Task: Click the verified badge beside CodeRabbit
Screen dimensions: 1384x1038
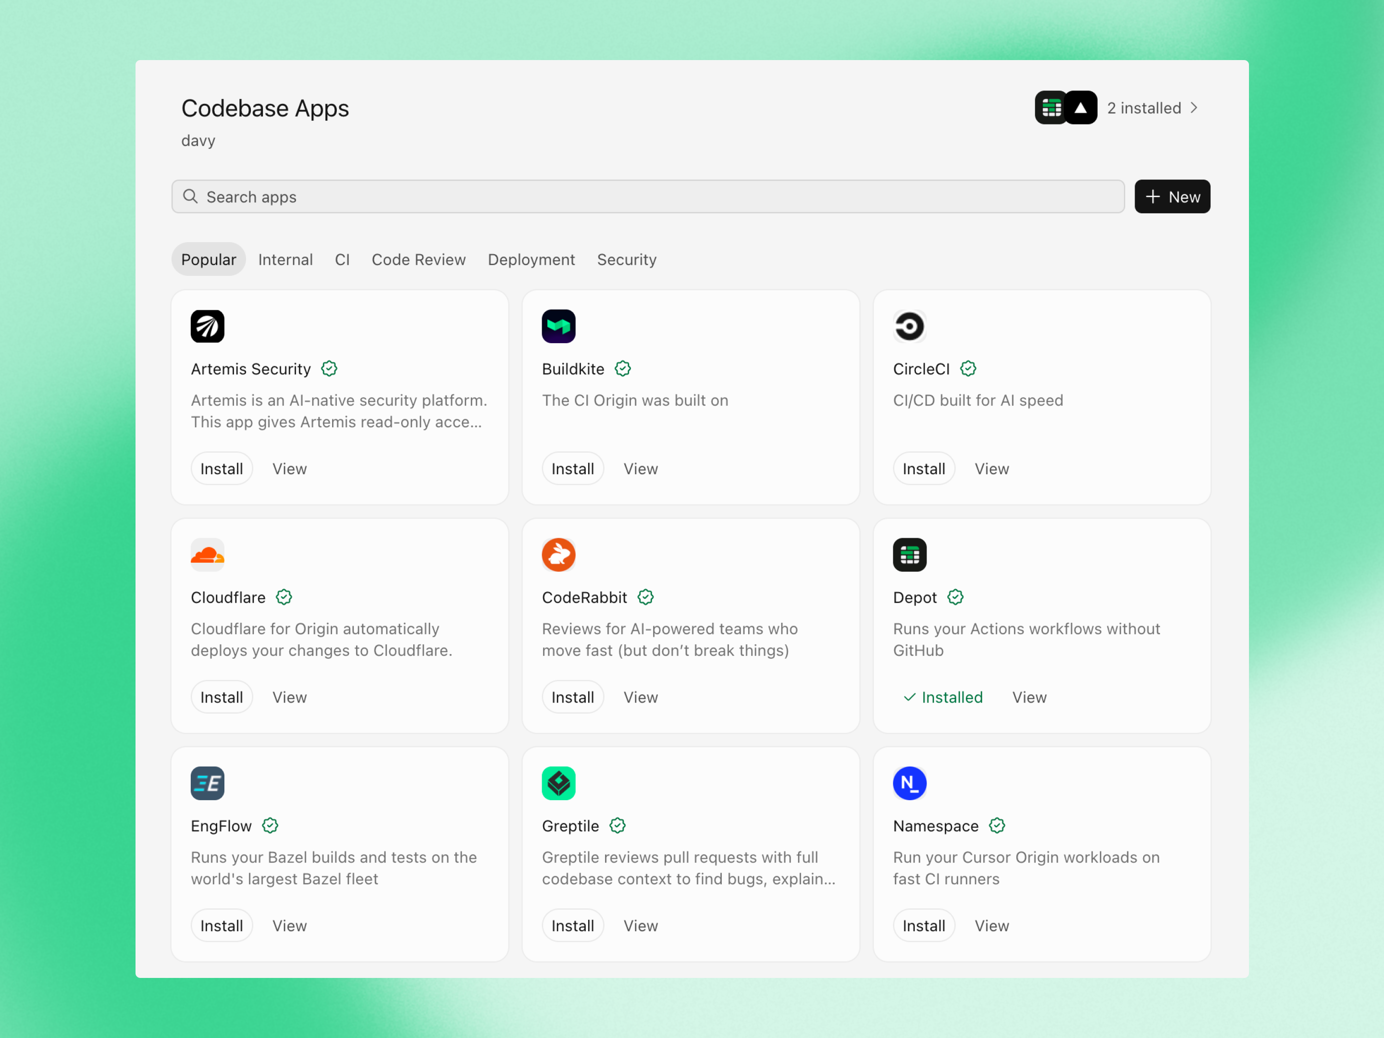Action: pos(646,597)
